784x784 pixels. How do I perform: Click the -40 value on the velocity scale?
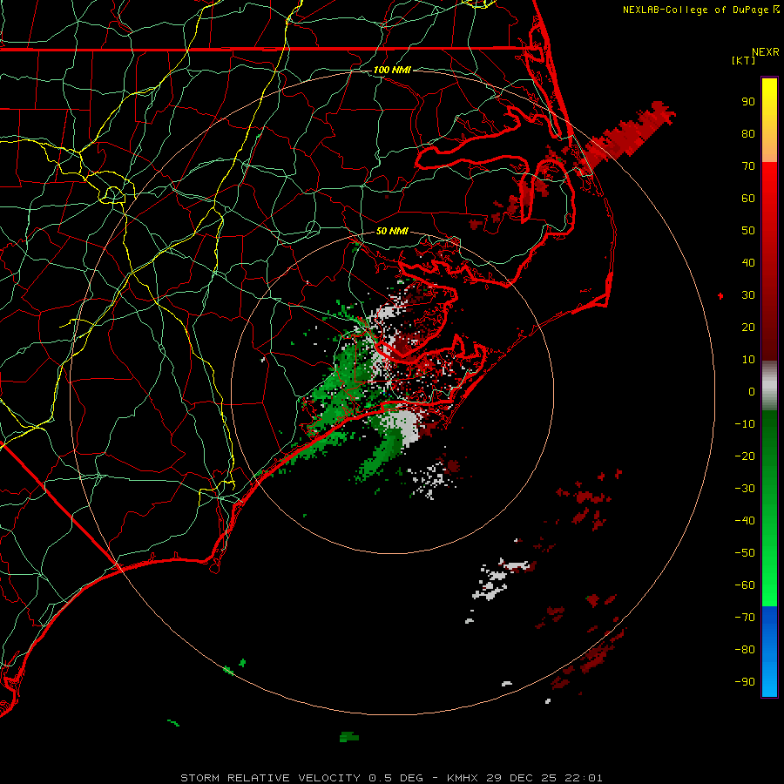click(x=745, y=521)
